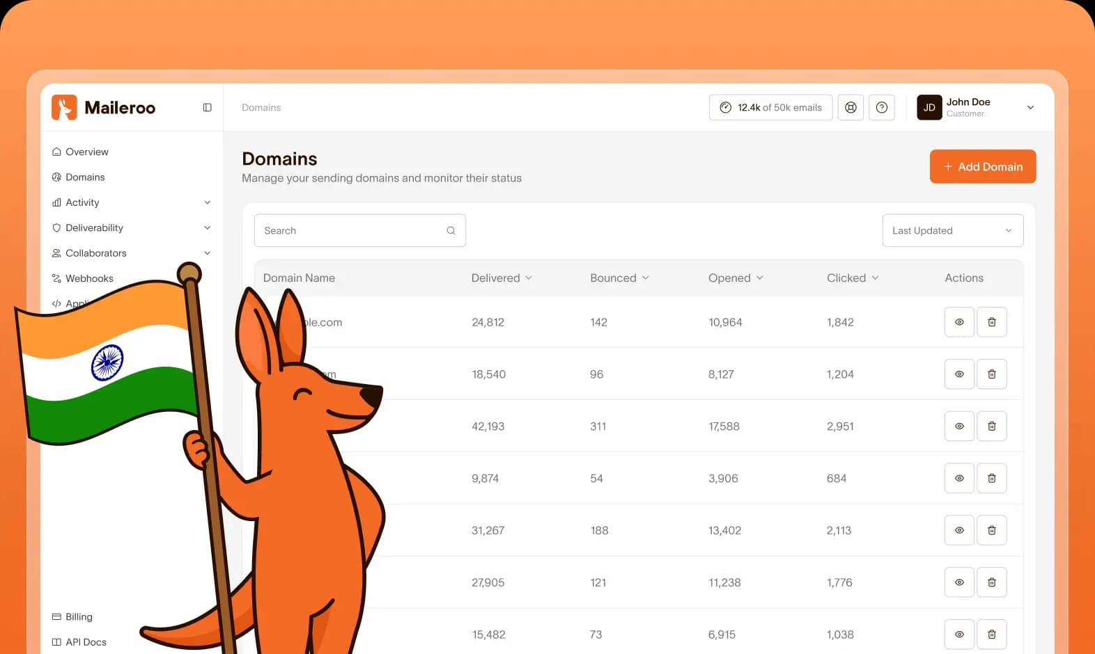This screenshot has height=654, width=1095.
Task: Sort table by Opened column
Action: pos(736,278)
